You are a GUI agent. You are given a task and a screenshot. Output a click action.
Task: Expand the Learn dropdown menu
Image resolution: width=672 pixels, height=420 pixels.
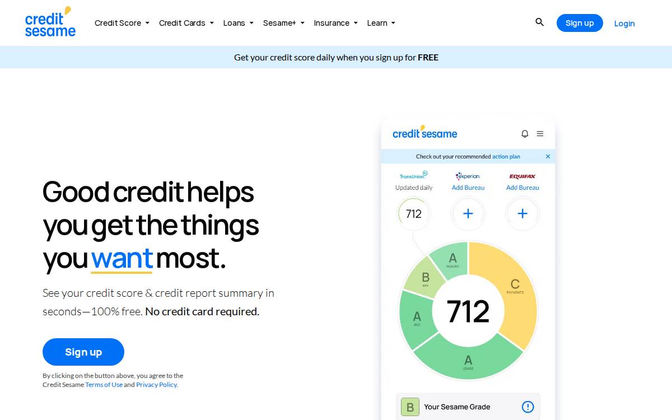tap(381, 23)
